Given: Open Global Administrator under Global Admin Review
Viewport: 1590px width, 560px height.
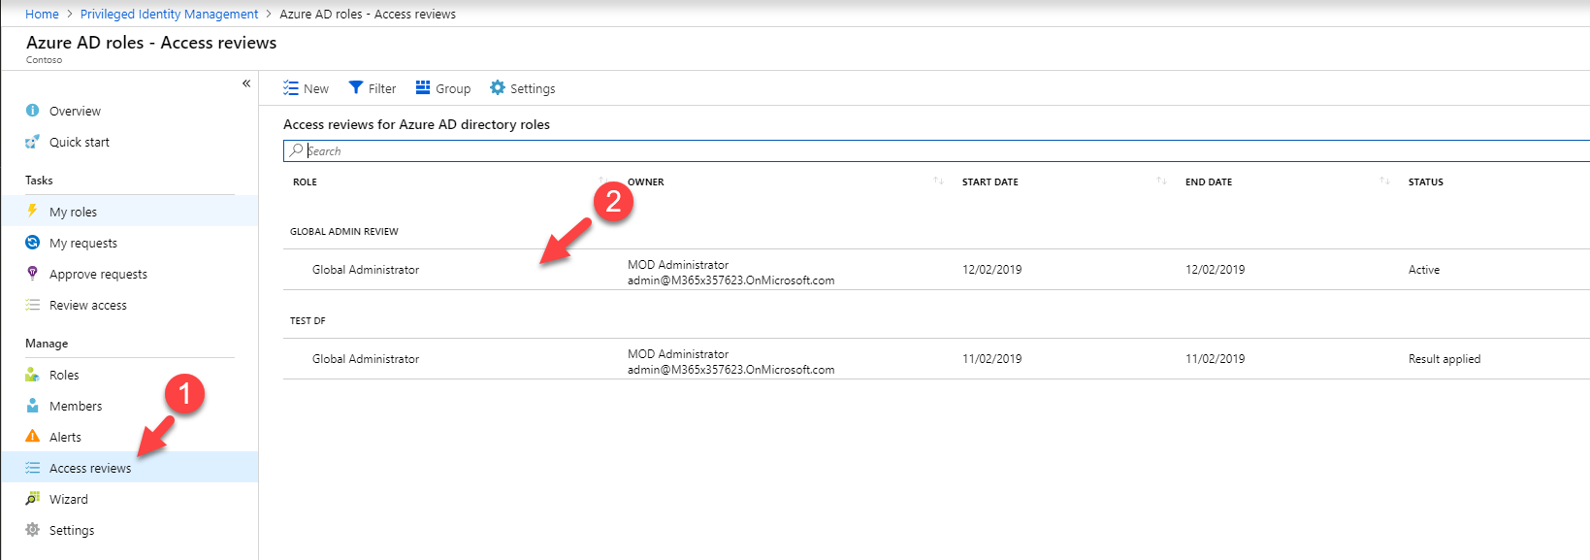Looking at the screenshot, I should [x=366, y=270].
